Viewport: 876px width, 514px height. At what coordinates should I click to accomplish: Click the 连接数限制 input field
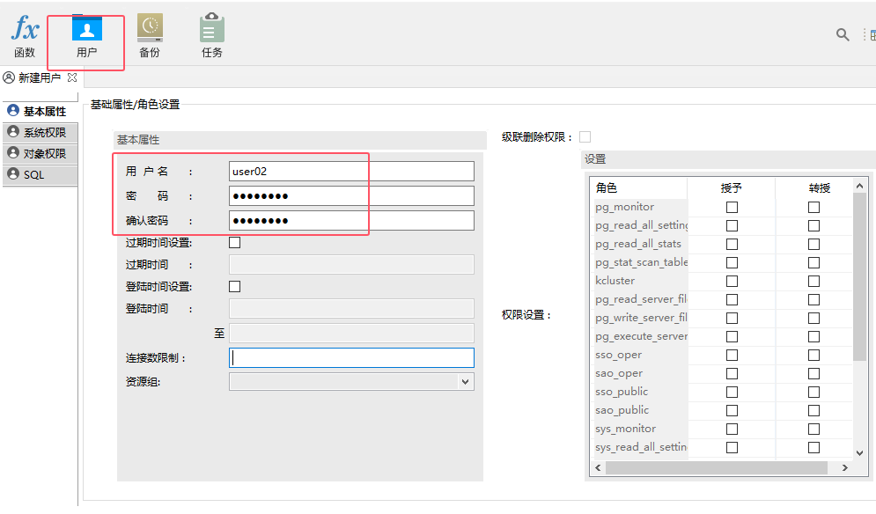click(x=351, y=358)
